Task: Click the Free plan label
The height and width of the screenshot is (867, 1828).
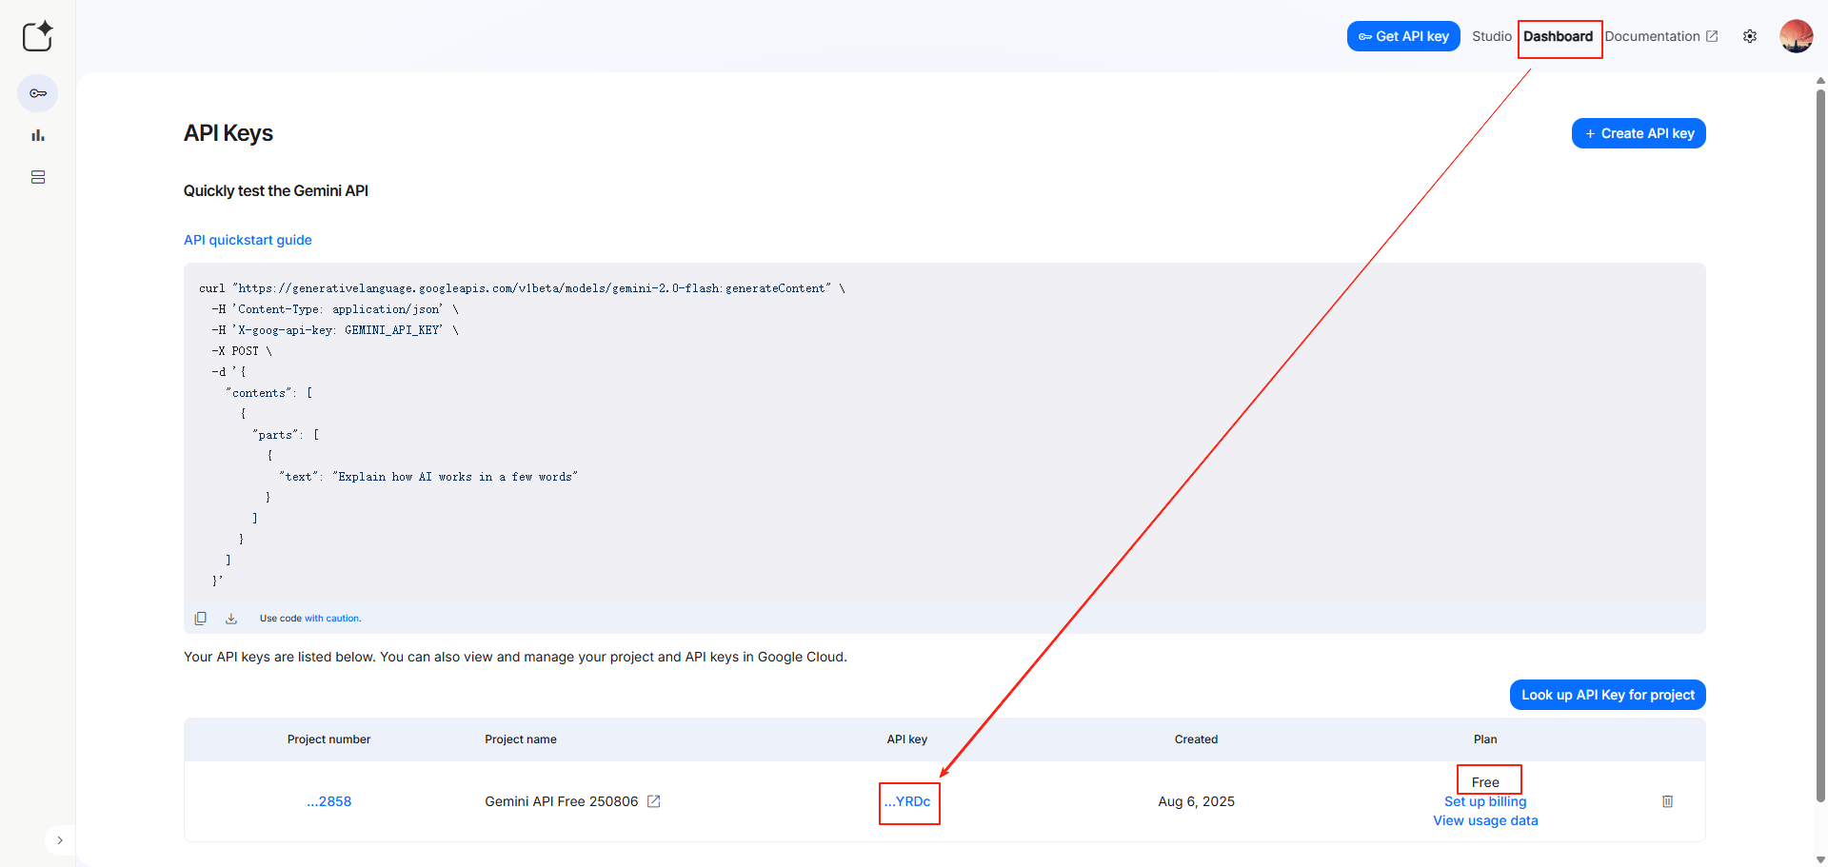Action: click(x=1485, y=782)
